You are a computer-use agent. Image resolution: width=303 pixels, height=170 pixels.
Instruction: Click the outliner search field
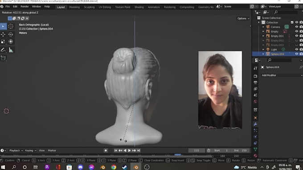[286, 12]
